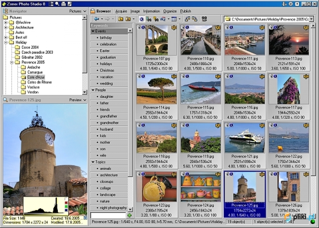This screenshot has height=228, width=319.
Task: Add keyword with the green plus icon
Action: (129, 215)
